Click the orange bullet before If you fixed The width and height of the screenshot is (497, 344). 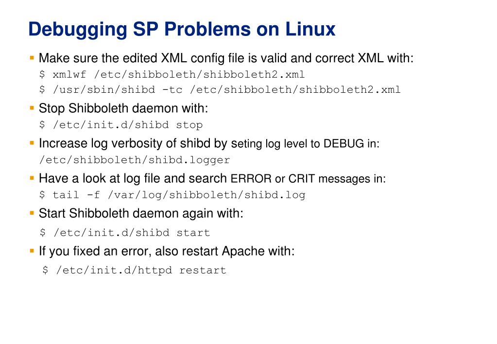[x=32, y=251]
